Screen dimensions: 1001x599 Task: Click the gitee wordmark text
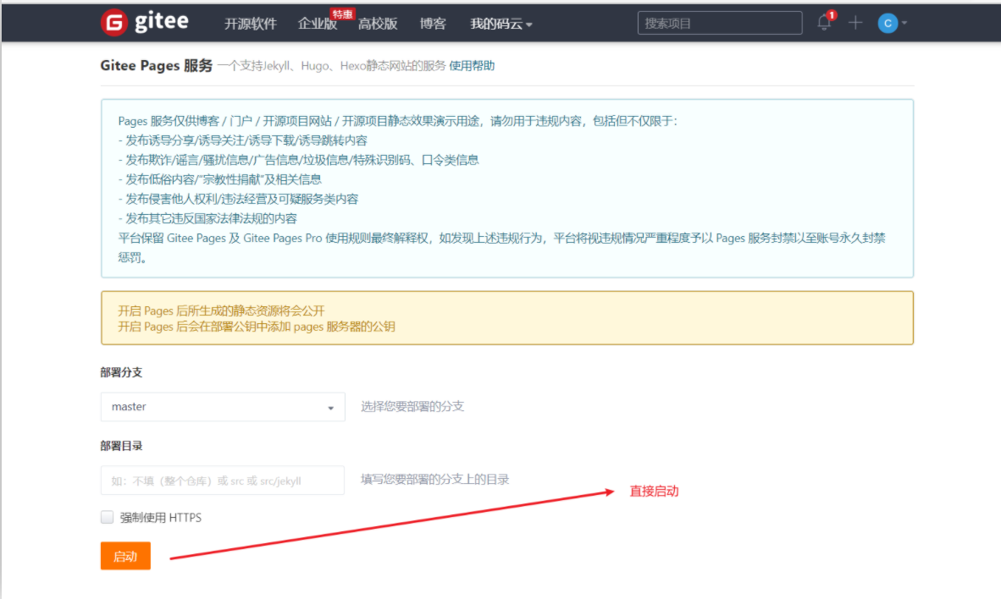162,22
